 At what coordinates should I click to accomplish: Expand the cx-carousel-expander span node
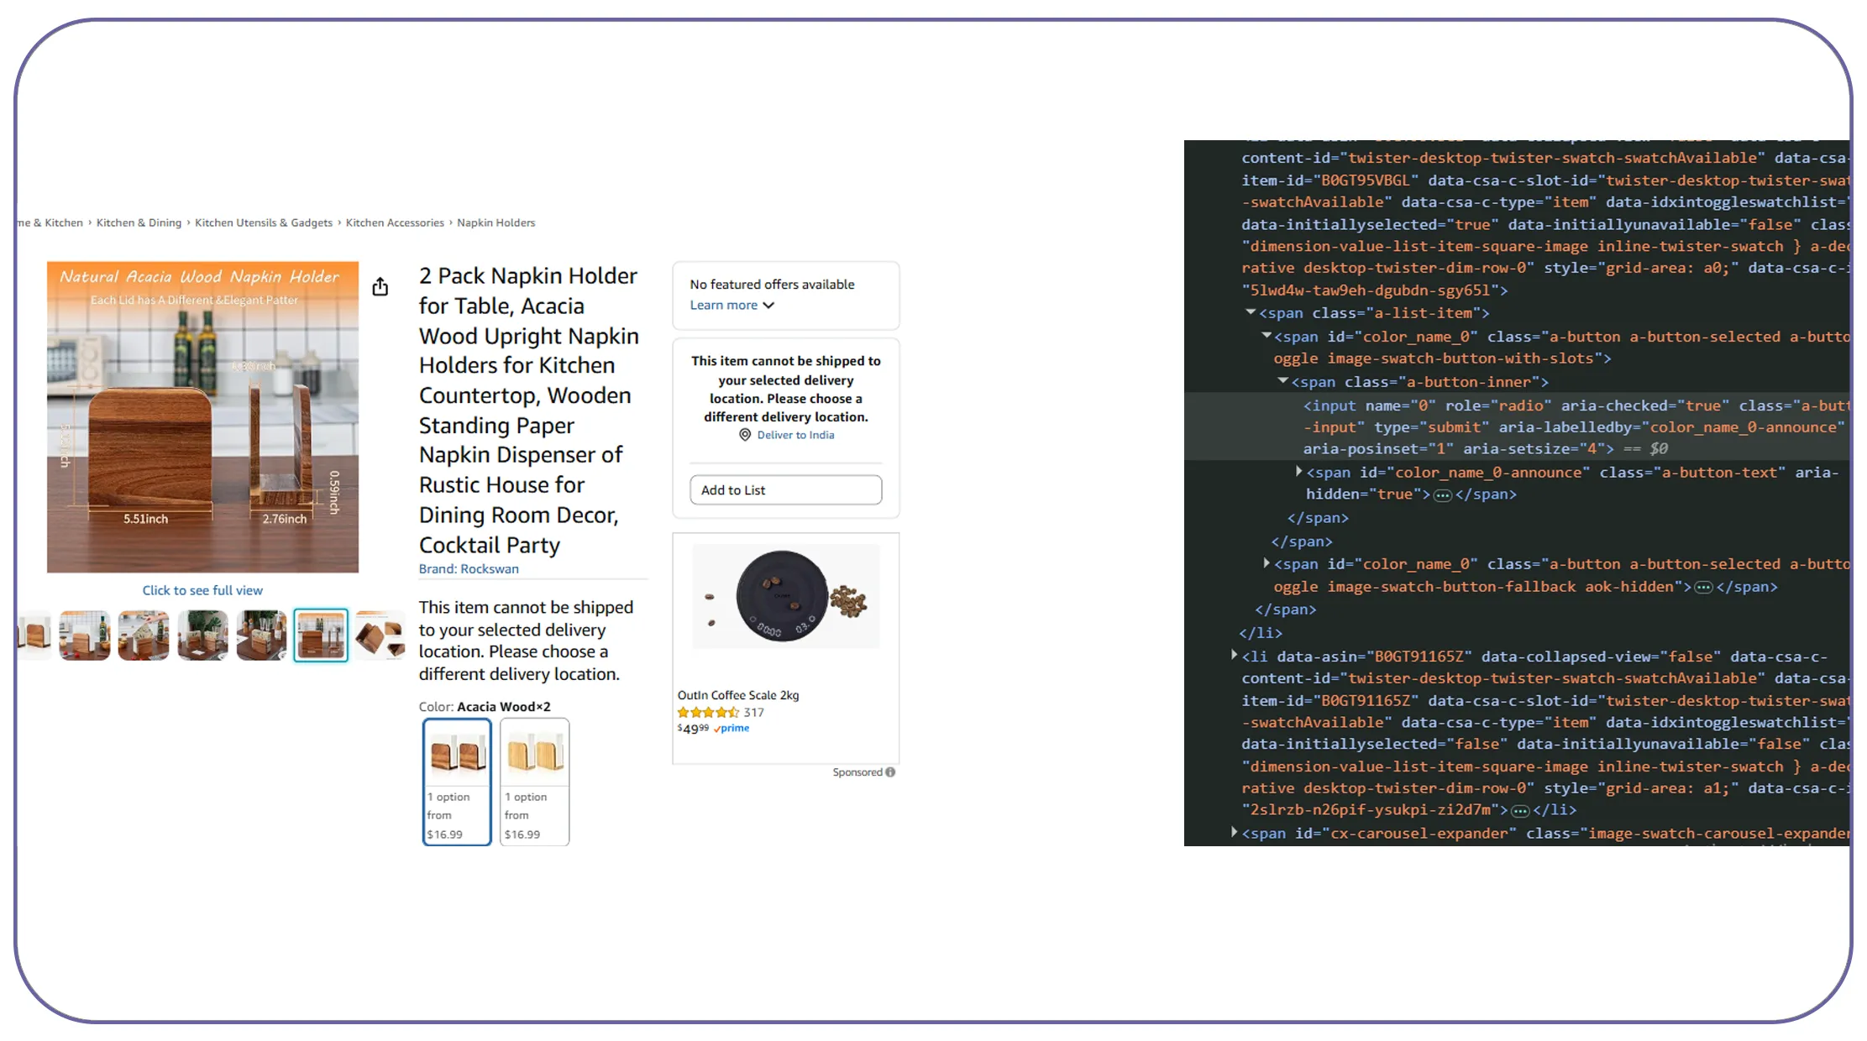point(1235,833)
